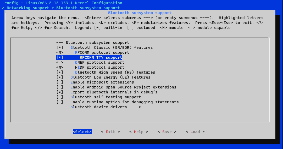Viewport: 283px width, 149px height.
Task: Click the Bluetooth Low Energy (LE) features label
Action: coord(110,77)
